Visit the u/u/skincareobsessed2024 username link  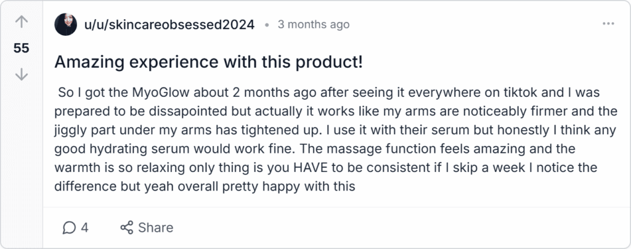tap(169, 25)
